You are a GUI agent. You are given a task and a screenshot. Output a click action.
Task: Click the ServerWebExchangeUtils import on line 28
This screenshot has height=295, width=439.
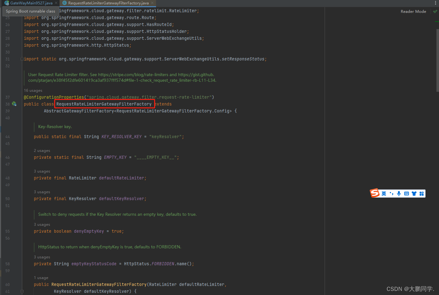[174, 38]
